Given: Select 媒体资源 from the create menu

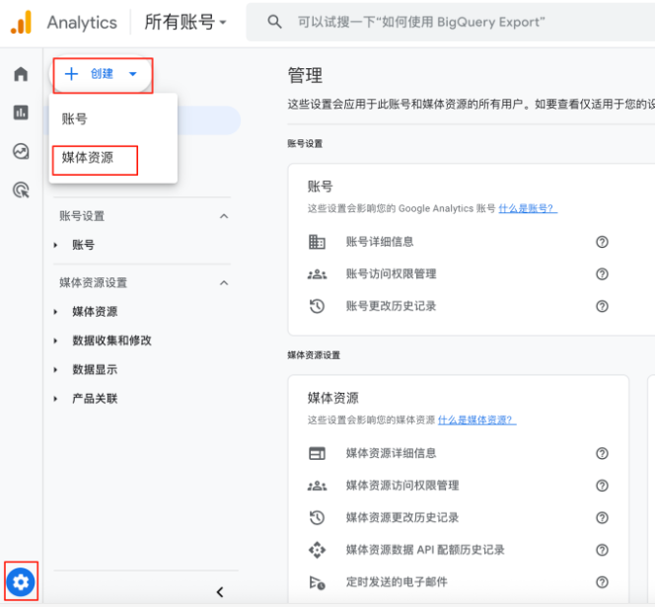Looking at the screenshot, I should tap(88, 158).
